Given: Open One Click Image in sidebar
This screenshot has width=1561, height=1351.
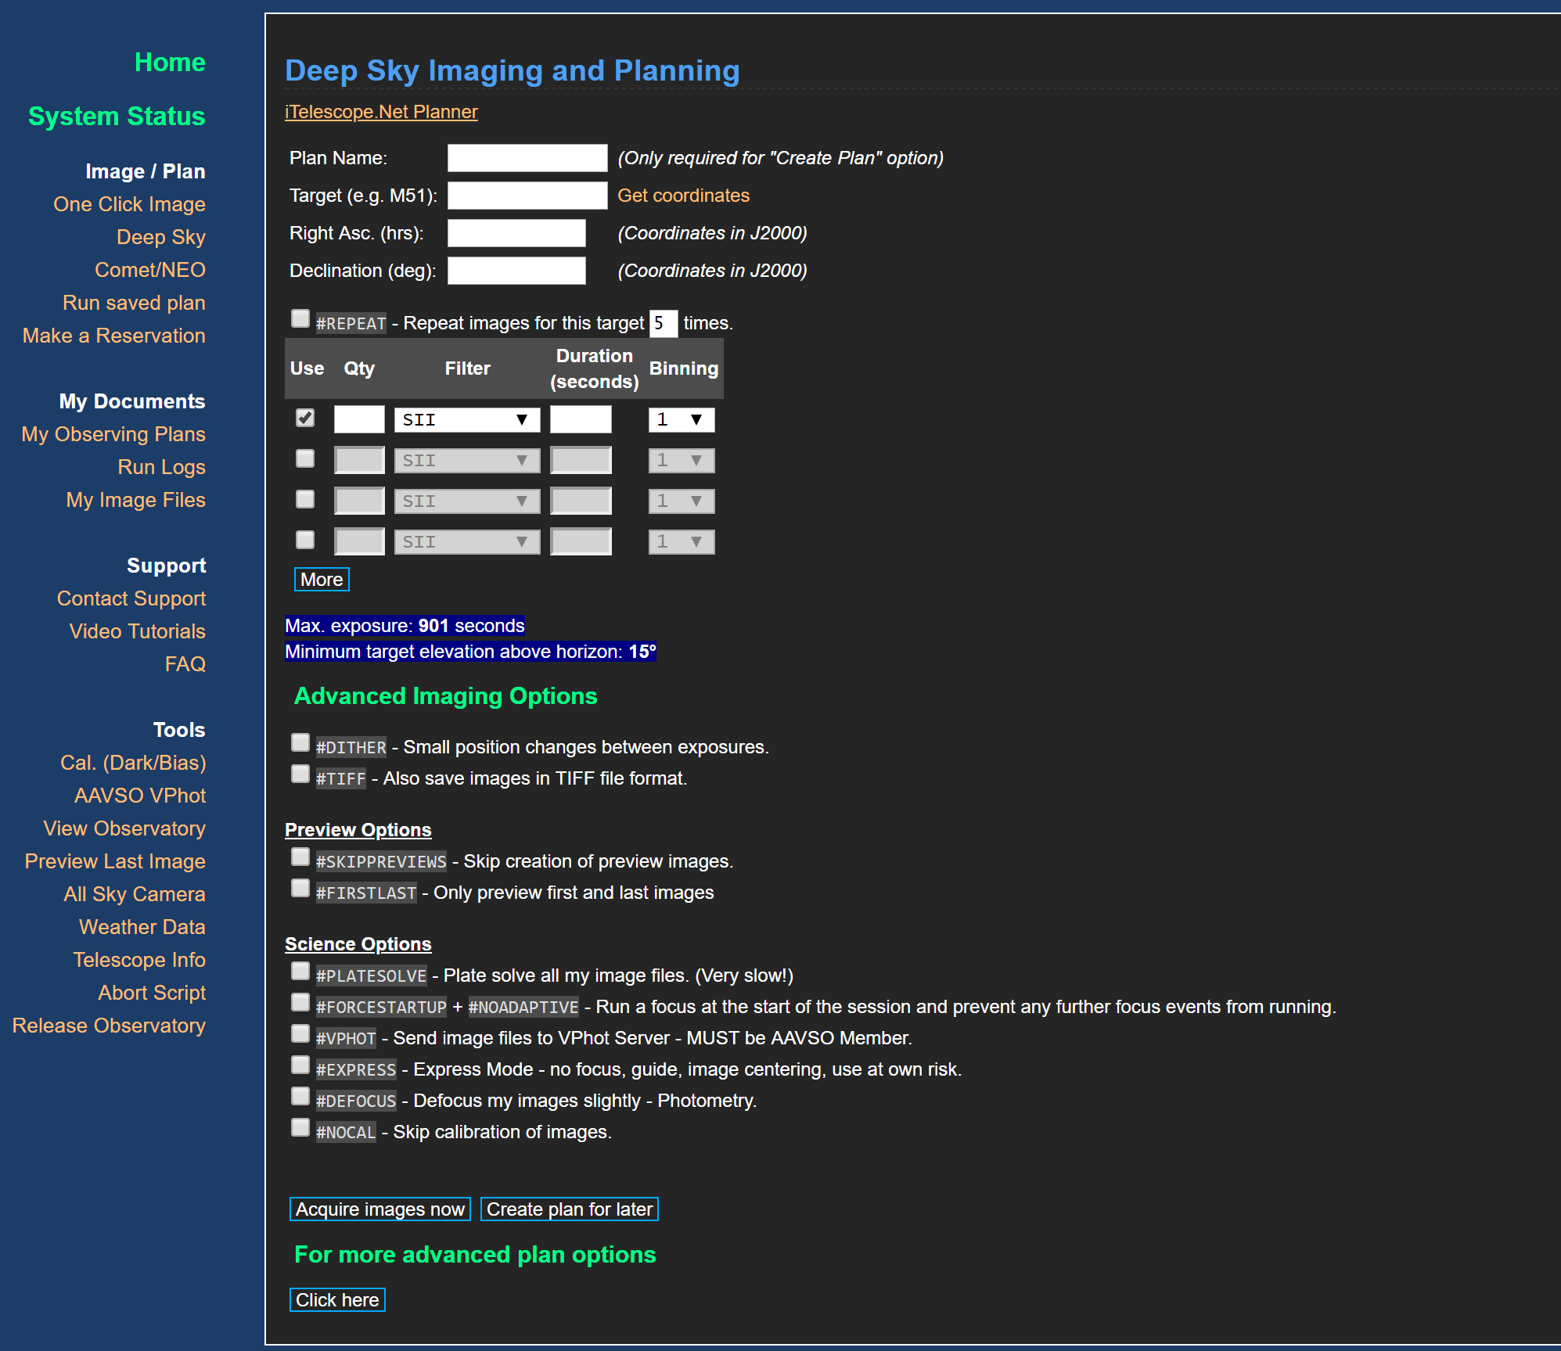Looking at the screenshot, I should (x=129, y=204).
